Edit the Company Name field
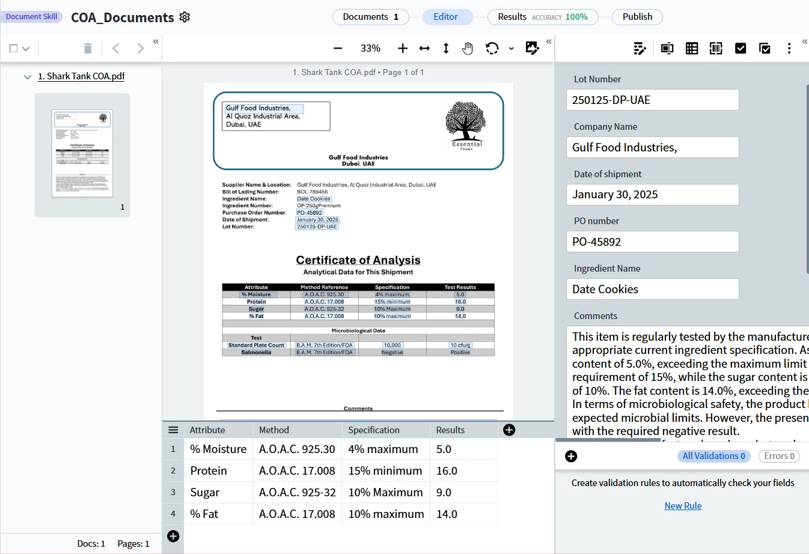Screen dimensions: 809x554 click(x=652, y=147)
